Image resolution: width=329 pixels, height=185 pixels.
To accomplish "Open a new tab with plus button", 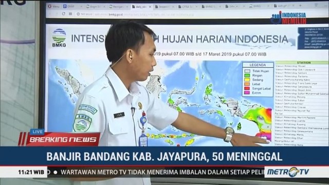I will coord(300,6).
